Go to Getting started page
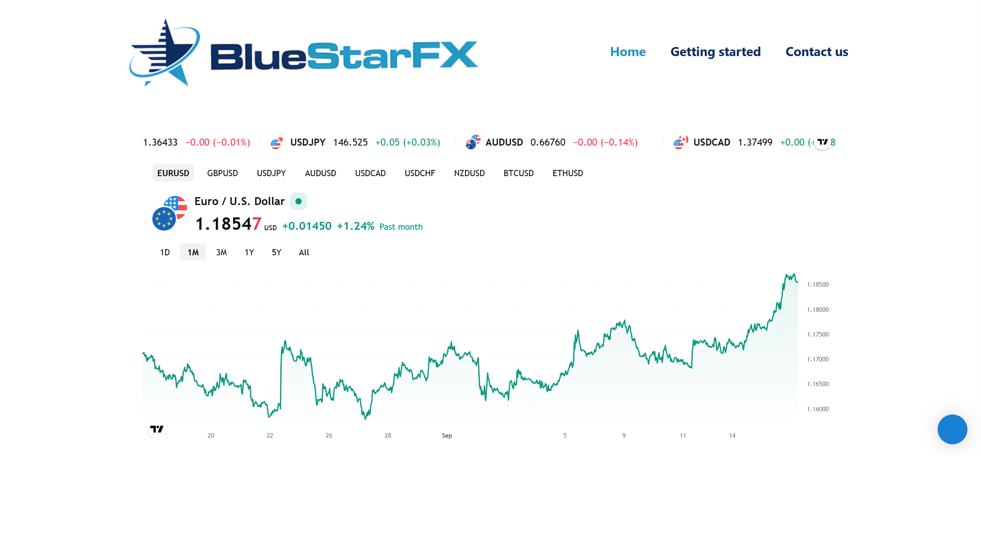 [715, 52]
